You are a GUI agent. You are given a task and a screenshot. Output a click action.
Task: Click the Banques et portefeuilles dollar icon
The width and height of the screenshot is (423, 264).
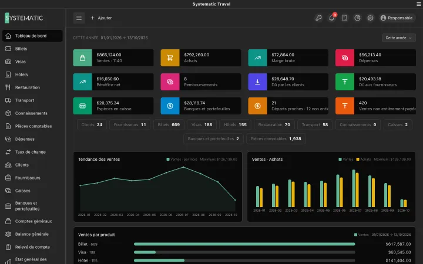pyautogui.click(x=170, y=106)
